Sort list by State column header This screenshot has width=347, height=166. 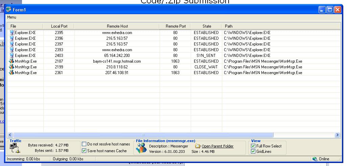pos(207,26)
